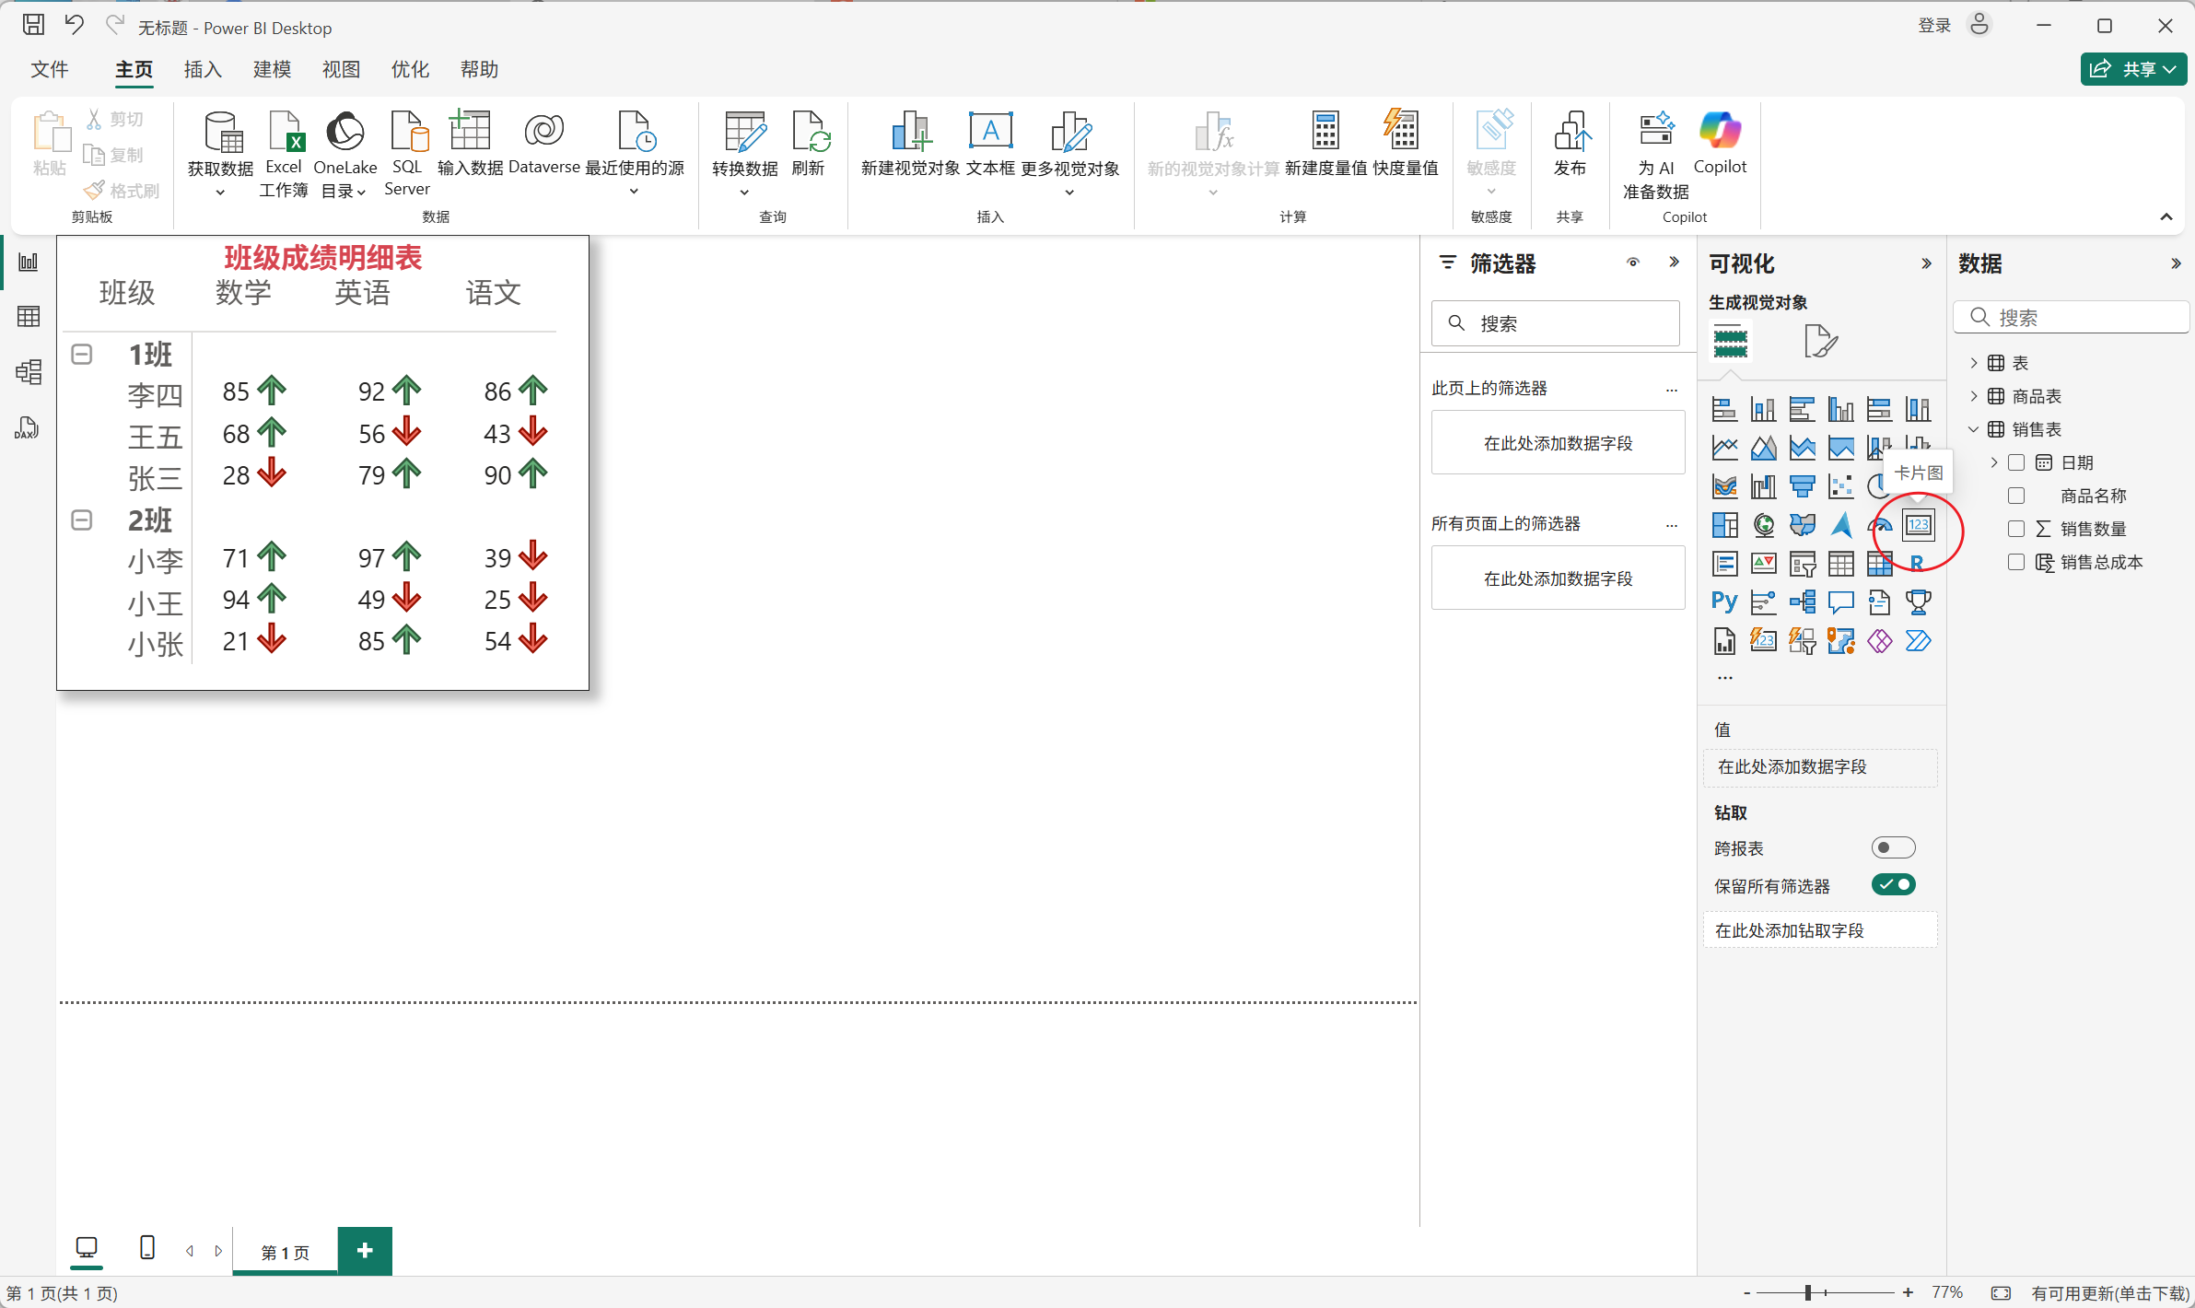The height and width of the screenshot is (1308, 2195).
Task: Expand the 商品表 table node
Action: click(1973, 396)
